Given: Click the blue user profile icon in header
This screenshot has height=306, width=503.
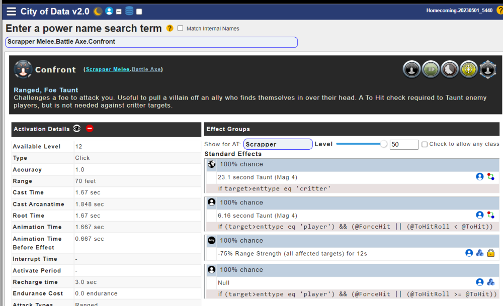Looking at the screenshot, I should pos(109,11).
